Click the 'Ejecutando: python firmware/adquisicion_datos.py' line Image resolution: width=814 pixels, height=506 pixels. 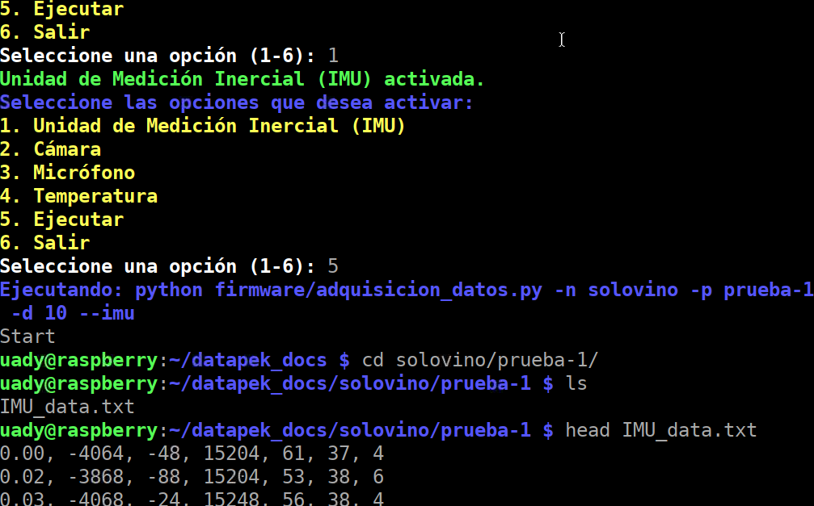click(x=407, y=290)
